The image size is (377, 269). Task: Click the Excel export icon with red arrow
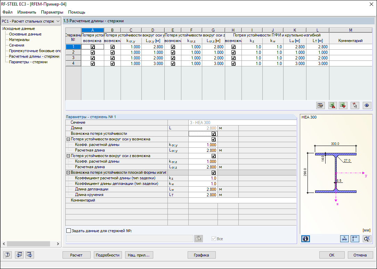[x=333, y=105]
